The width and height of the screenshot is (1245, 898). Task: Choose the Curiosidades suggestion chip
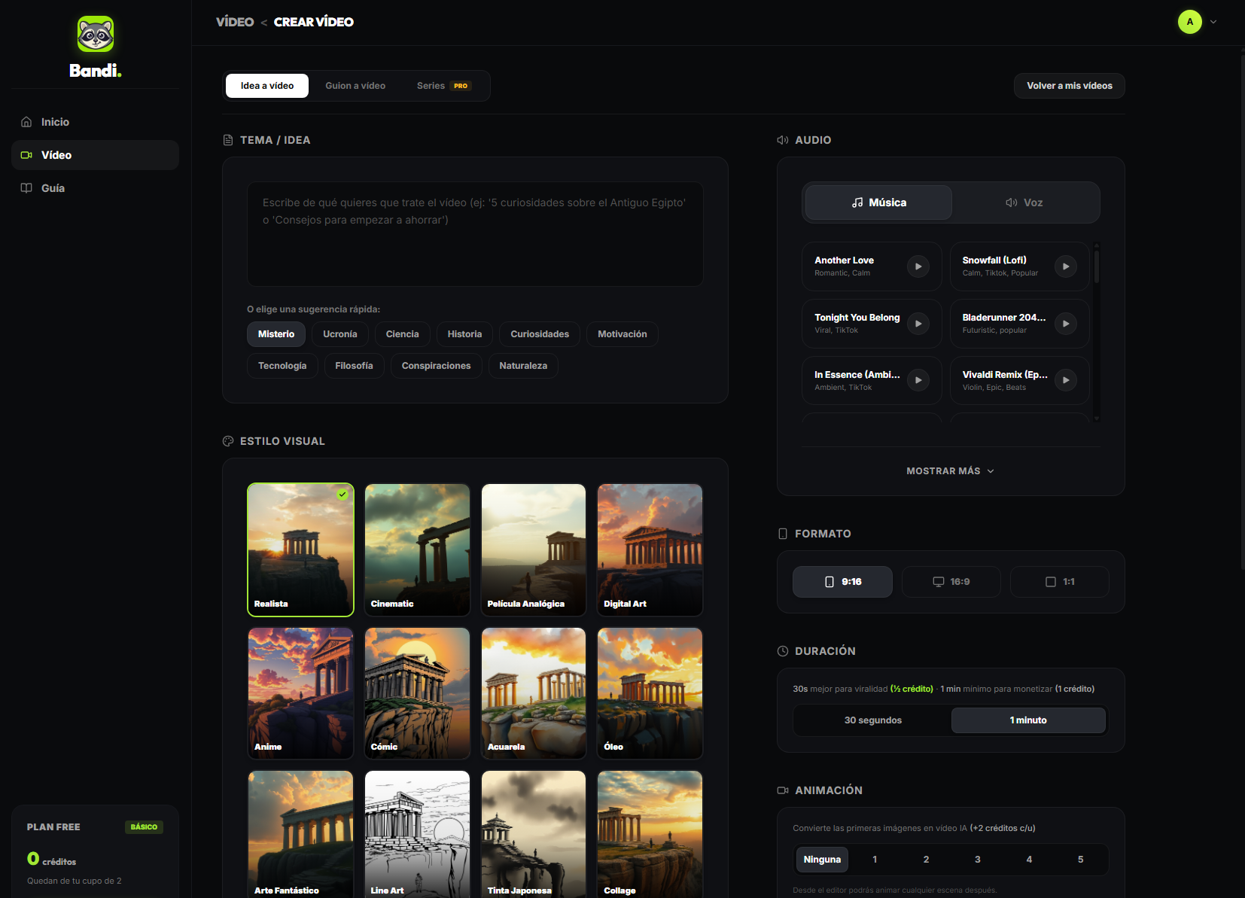540,334
